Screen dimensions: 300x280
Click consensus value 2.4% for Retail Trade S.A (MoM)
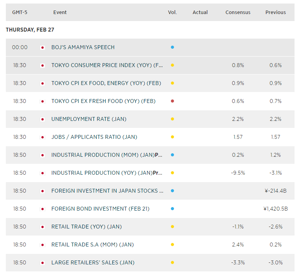tap(238, 245)
